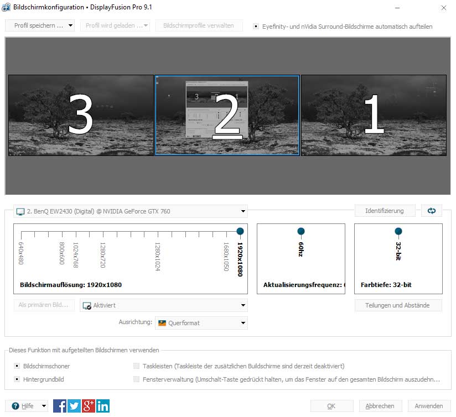Screen dimensions: 456x417
Task: Click the Ausrichtung: label
Action: [x=136, y=322]
